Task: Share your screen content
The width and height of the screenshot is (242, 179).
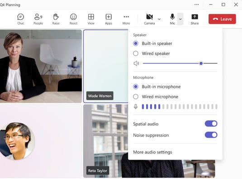Action: tap(195, 19)
